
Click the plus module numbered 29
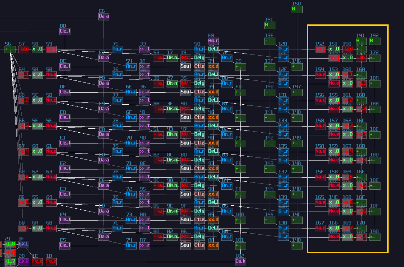[241, 67]
